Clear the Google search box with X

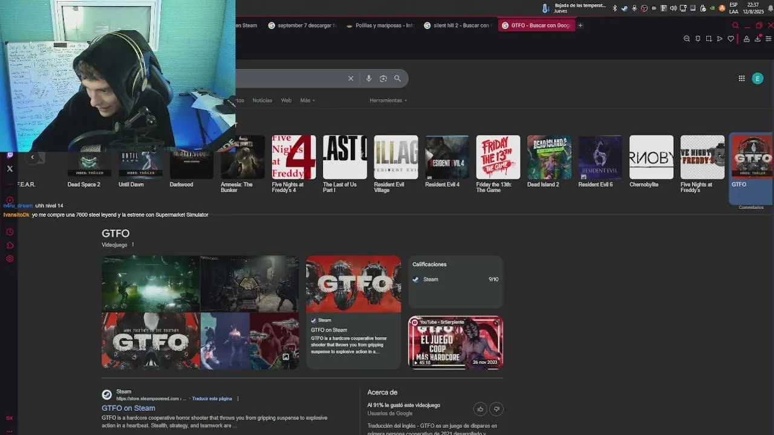tap(351, 79)
